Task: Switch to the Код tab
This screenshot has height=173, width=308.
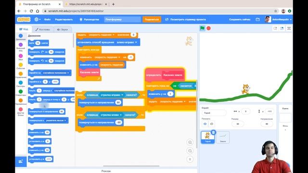Action: [x=24, y=29]
